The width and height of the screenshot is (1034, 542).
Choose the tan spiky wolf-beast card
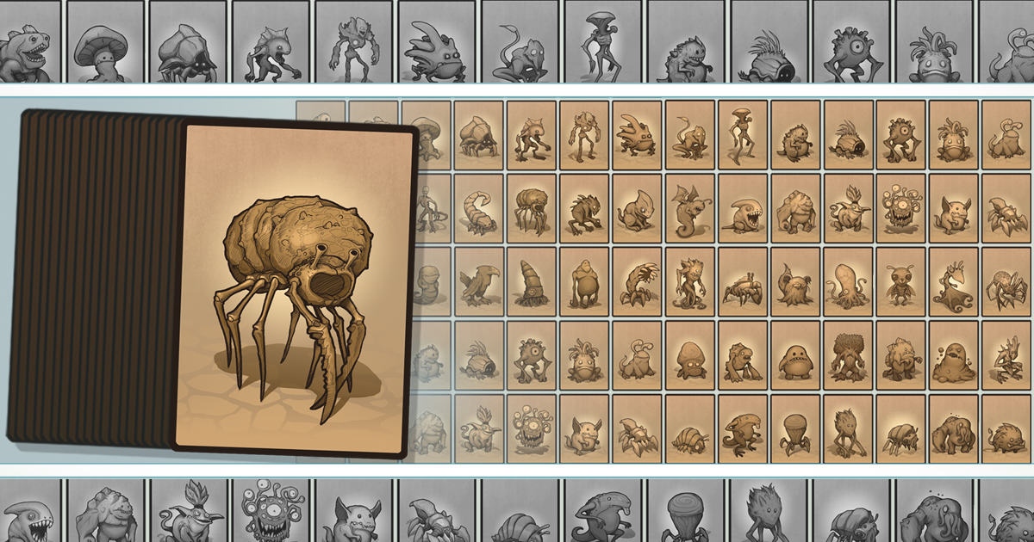coord(585,208)
